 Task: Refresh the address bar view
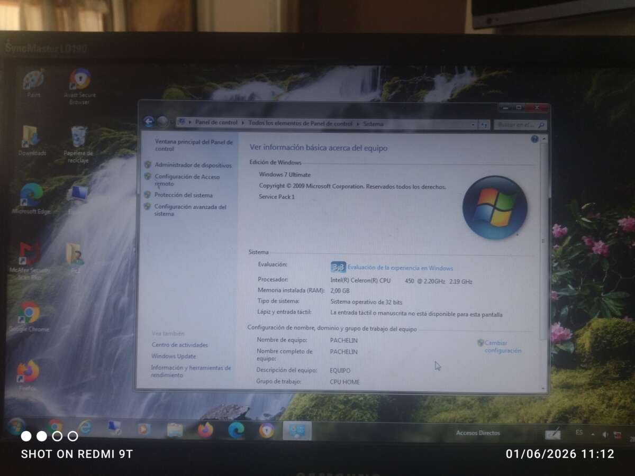pyautogui.click(x=483, y=125)
